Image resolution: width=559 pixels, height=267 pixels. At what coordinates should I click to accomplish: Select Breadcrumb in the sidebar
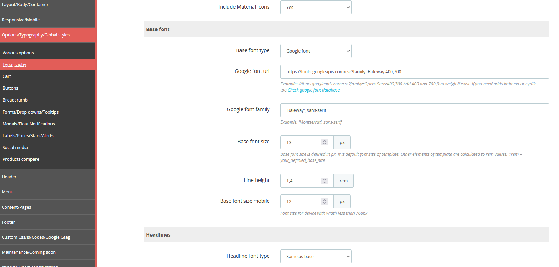click(15, 100)
